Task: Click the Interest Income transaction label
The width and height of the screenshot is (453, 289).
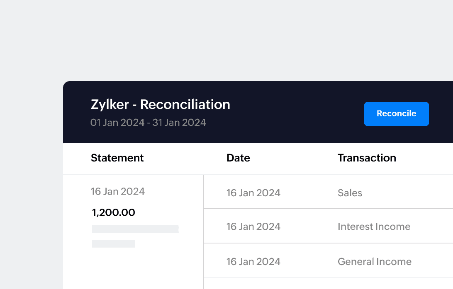Action: pyautogui.click(x=374, y=226)
